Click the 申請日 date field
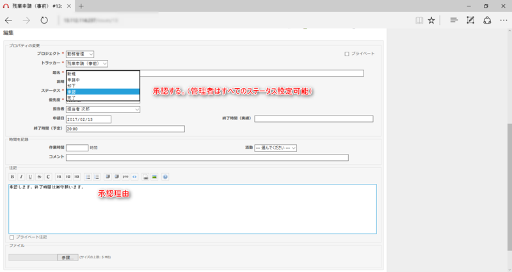The width and height of the screenshot is (512, 272). coord(88,119)
